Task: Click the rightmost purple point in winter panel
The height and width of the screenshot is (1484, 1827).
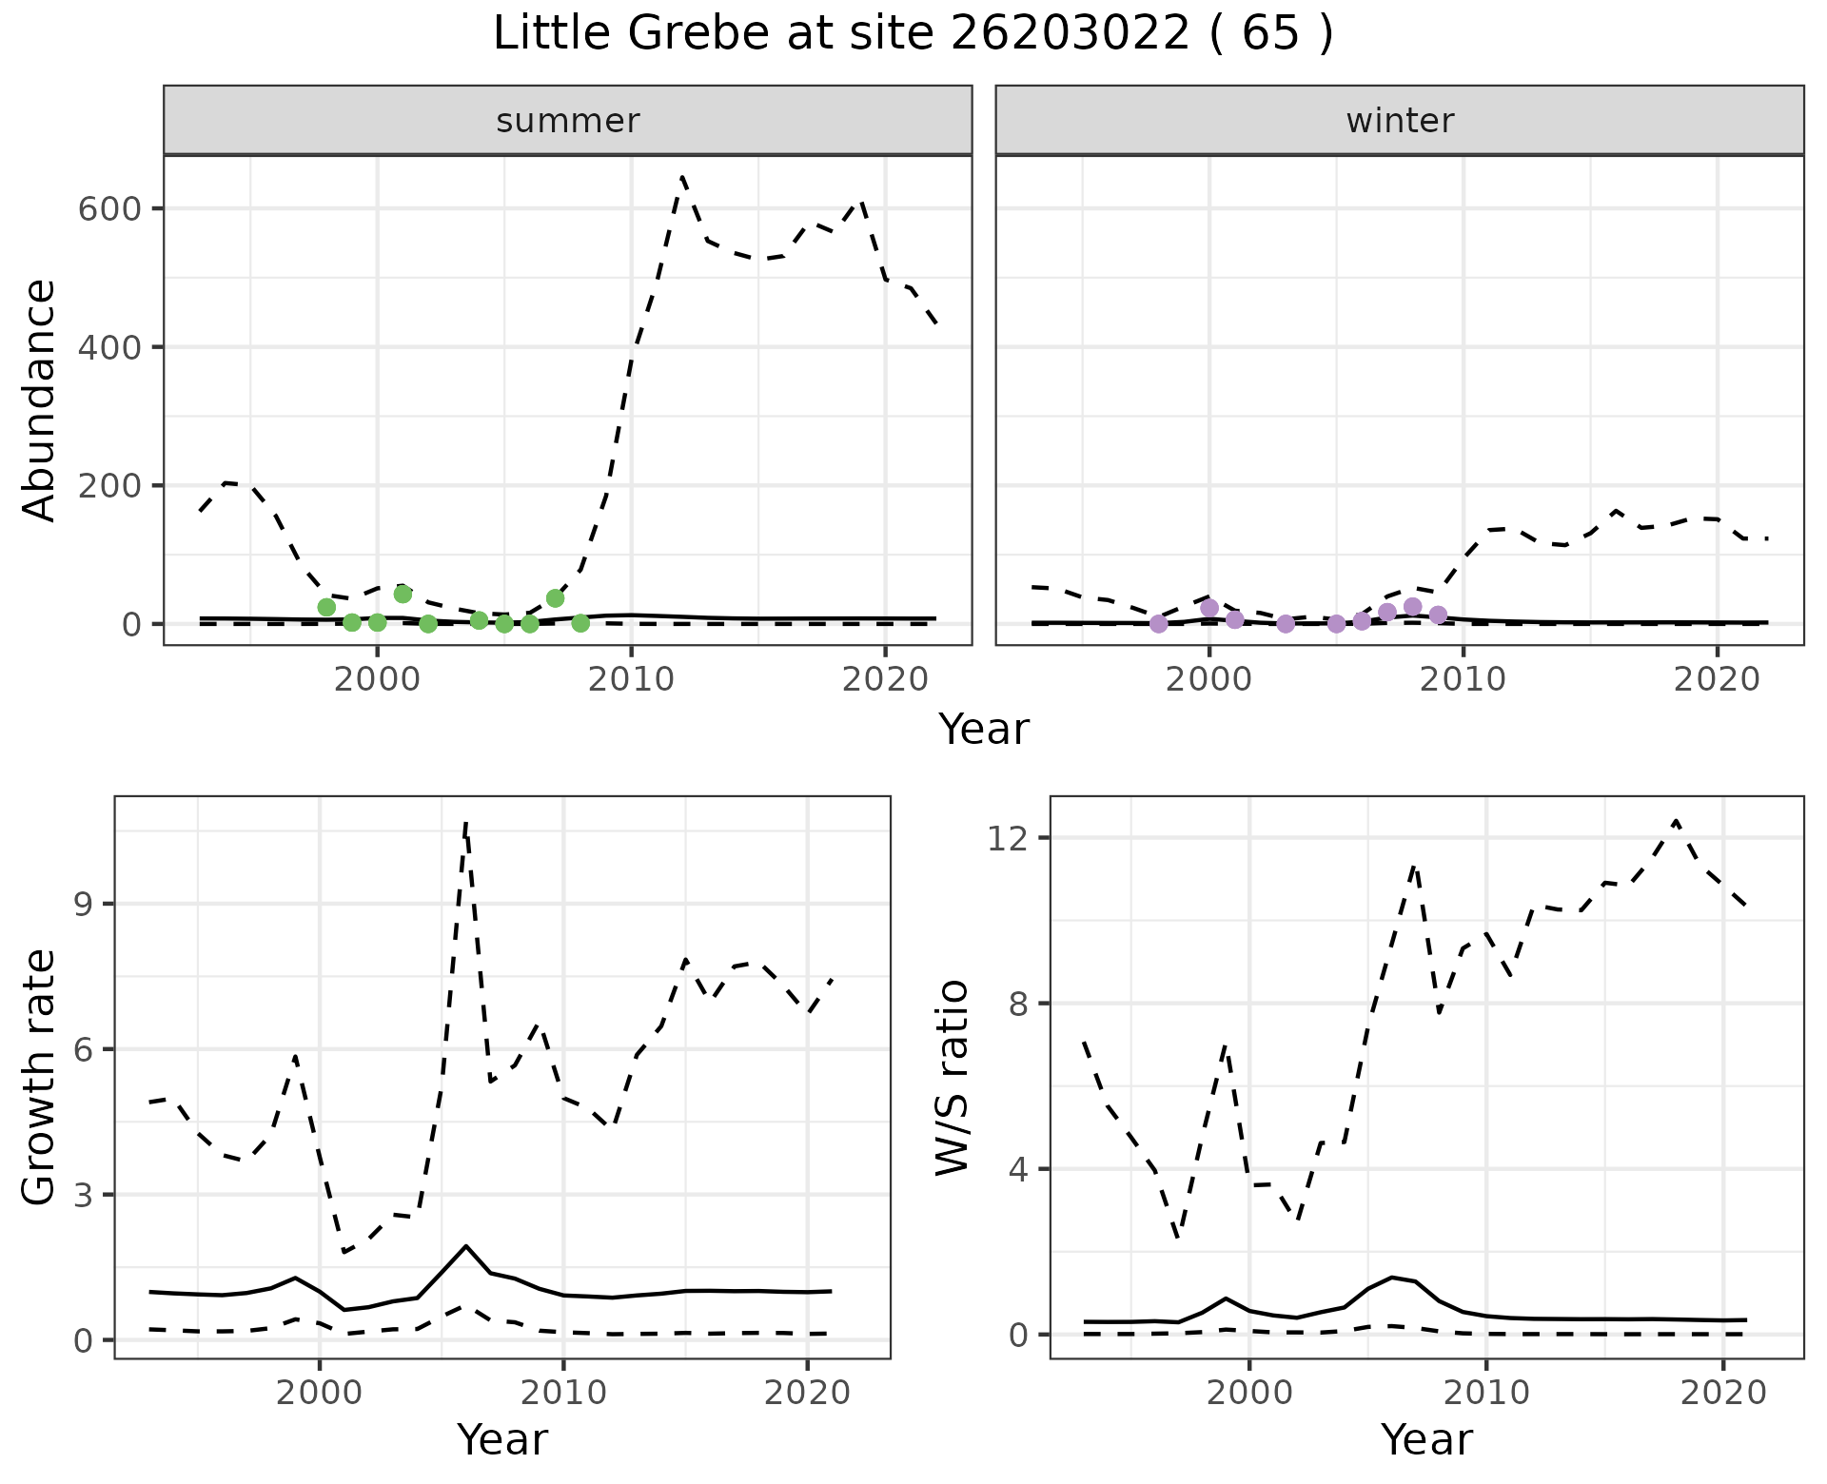Action: pyautogui.click(x=1438, y=615)
